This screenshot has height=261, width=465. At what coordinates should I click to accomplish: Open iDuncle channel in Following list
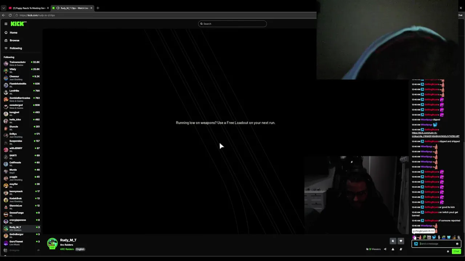coord(22,128)
